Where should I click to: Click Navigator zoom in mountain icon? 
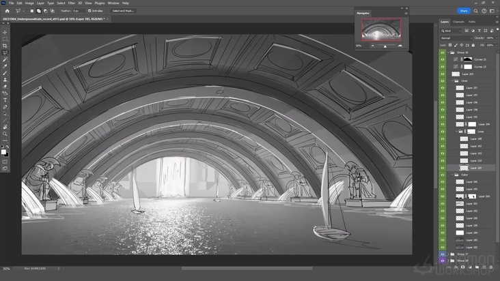tap(400, 46)
